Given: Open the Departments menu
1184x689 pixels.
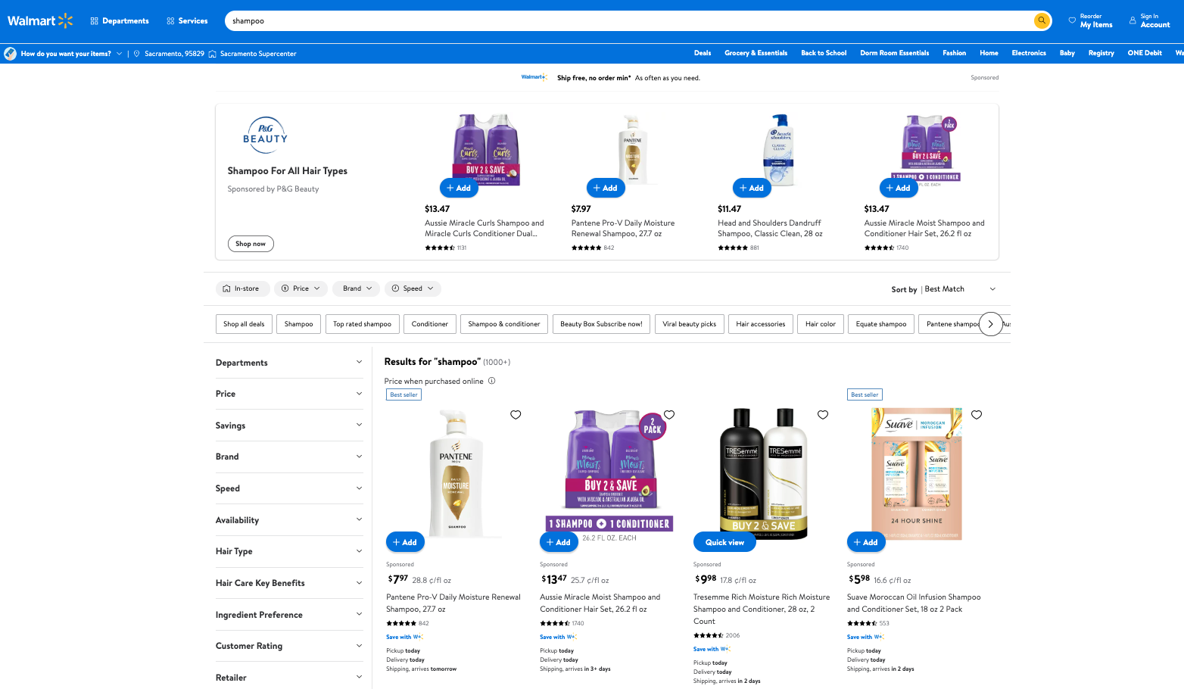Looking at the screenshot, I should pos(120,21).
